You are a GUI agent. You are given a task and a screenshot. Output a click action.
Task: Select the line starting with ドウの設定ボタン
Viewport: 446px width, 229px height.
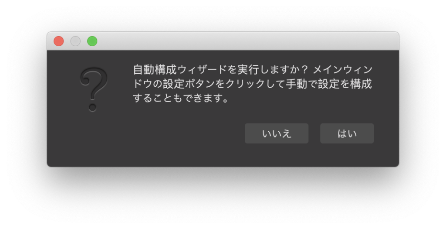coord(253,84)
